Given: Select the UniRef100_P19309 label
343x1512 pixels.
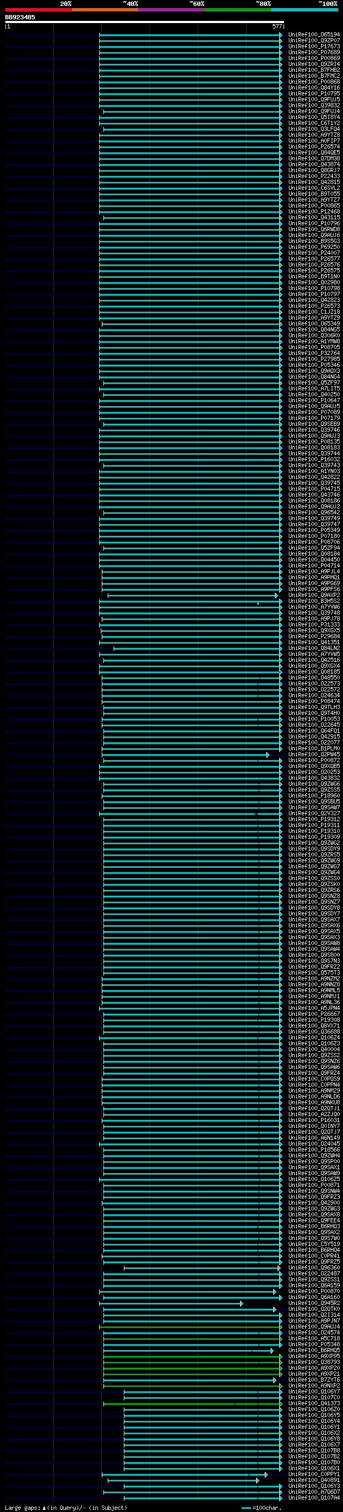Looking at the screenshot, I should tap(314, 837).
